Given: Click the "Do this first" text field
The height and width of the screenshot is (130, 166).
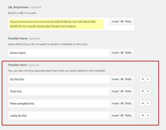Looking at the screenshot, I should click(59, 79).
